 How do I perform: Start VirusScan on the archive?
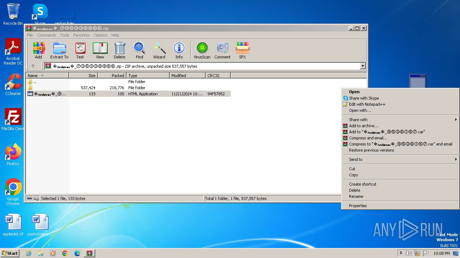coord(202,50)
